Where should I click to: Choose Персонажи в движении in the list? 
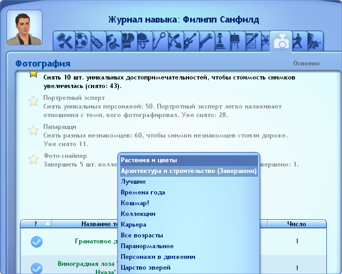point(189,257)
